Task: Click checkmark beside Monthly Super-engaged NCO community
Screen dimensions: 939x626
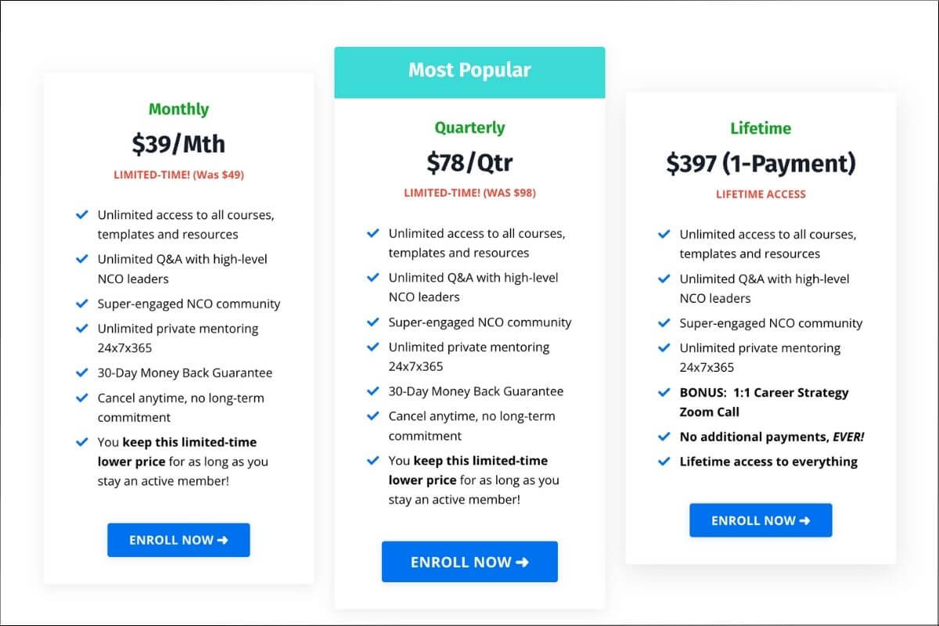Action: (81, 304)
